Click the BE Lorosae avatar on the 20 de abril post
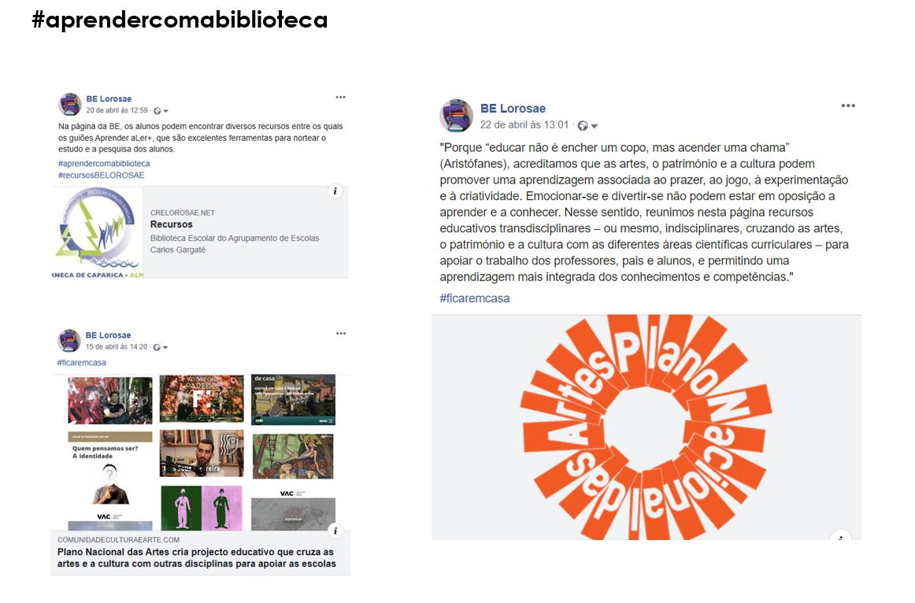Image resolution: width=915 pixels, height=603 pixels. click(70, 105)
